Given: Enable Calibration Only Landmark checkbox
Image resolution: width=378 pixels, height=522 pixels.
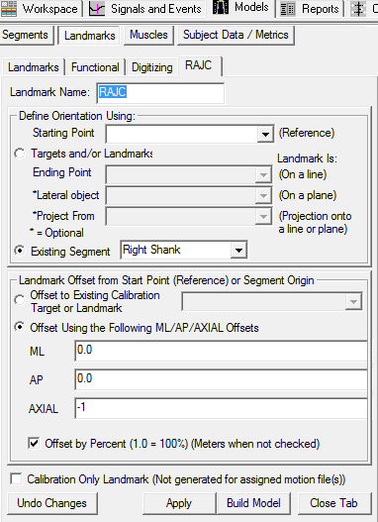Looking at the screenshot, I should [16, 479].
